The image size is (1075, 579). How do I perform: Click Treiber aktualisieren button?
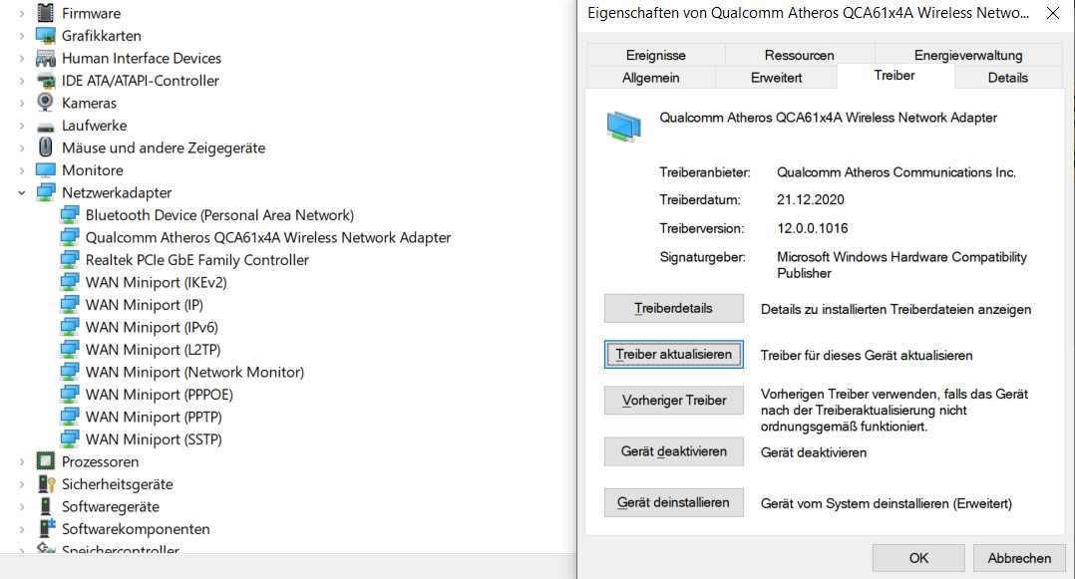click(x=673, y=354)
